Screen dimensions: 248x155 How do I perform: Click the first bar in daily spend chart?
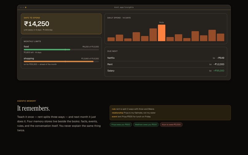[x=111, y=39]
